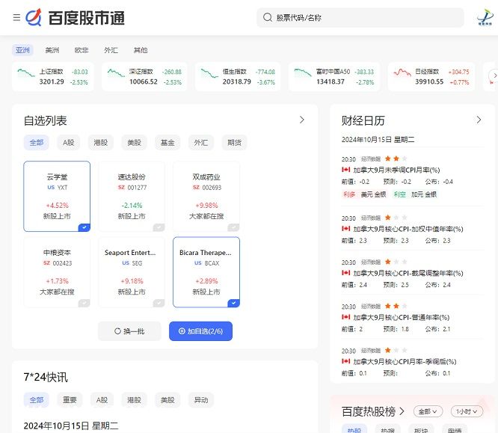The width and height of the screenshot is (498, 433).
Task: Select the 美股 filter in 自选列表
Action: point(135,143)
